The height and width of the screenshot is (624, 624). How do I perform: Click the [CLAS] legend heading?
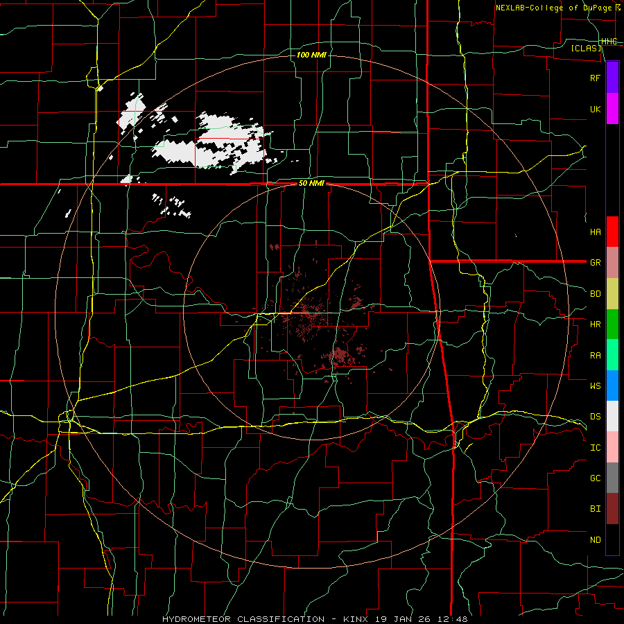point(586,48)
